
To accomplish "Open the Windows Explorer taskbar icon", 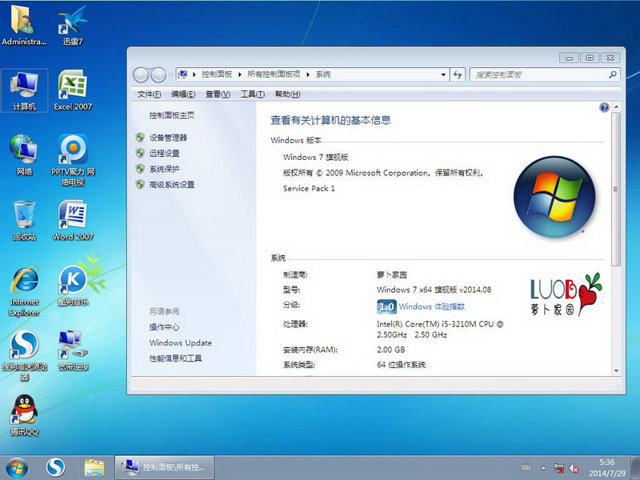I will point(94,468).
